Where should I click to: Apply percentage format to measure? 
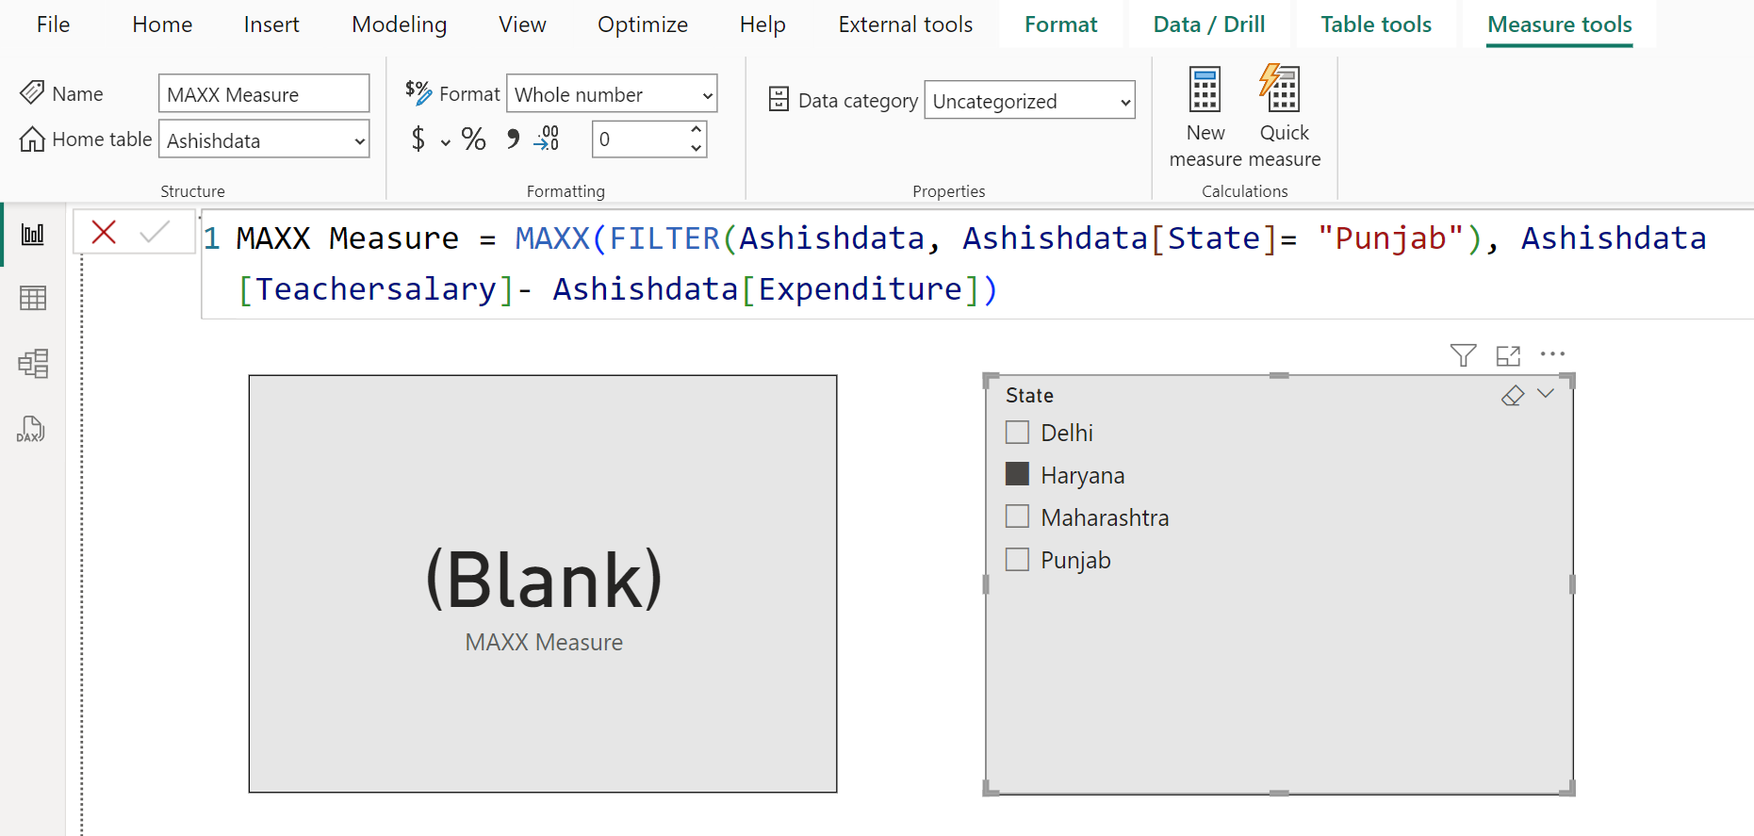(473, 139)
